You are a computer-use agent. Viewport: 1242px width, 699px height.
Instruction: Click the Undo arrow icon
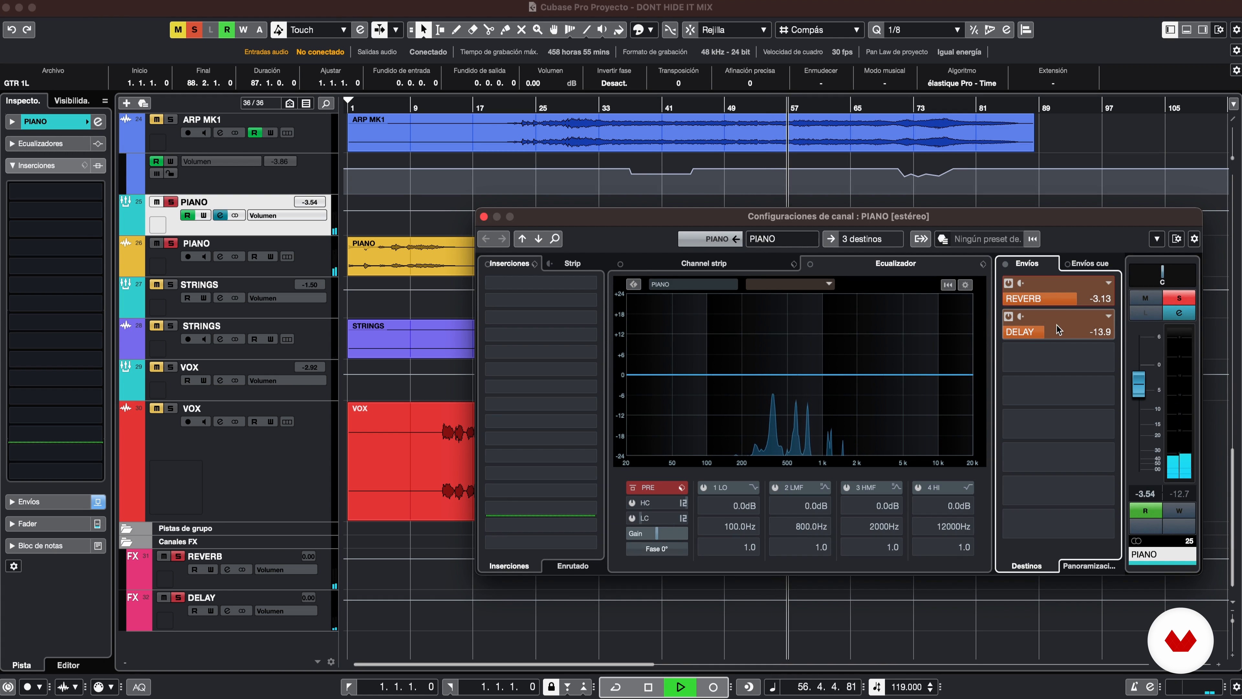[12, 29]
